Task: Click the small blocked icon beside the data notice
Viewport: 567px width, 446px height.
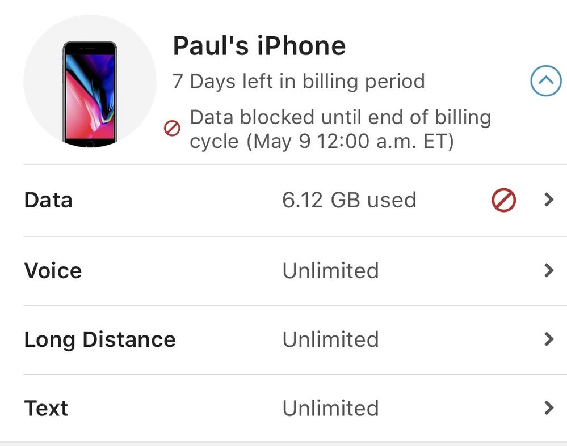Action: click(172, 129)
